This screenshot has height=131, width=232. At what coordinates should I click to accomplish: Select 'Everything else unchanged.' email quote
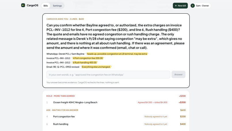(x=96, y=67)
